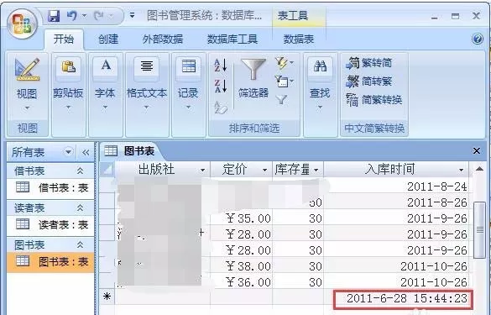Select the highlighted 图书表：表 item
491x315 pixels.
click(x=50, y=262)
